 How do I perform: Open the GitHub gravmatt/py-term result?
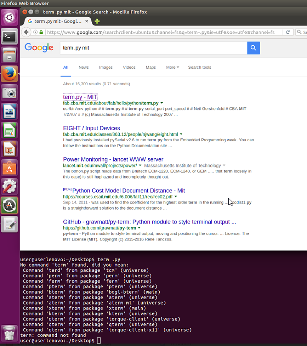pos(150,222)
